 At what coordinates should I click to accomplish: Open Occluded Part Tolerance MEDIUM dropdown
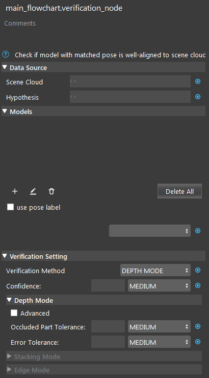click(x=159, y=326)
